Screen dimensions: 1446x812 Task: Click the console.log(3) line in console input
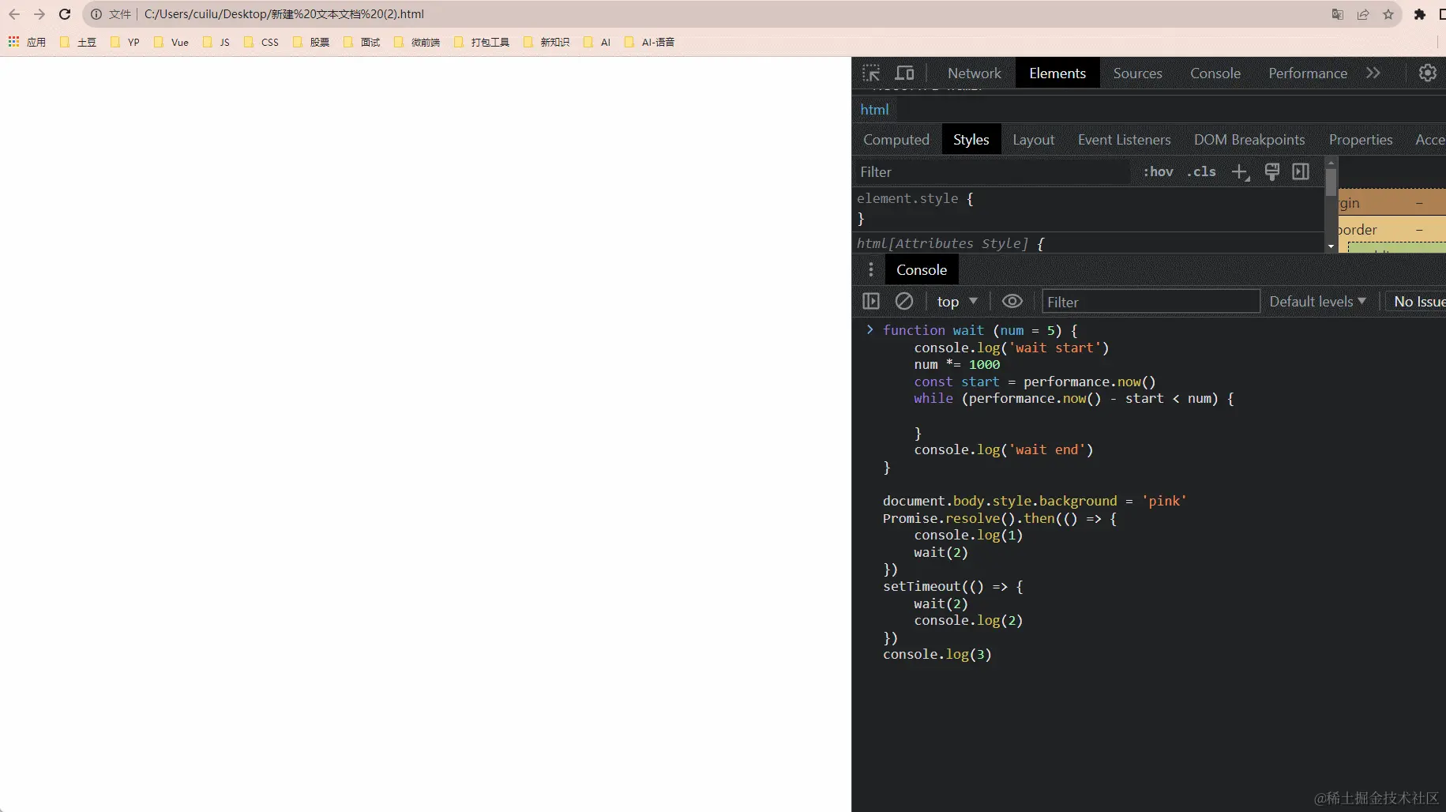click(937, 654)
